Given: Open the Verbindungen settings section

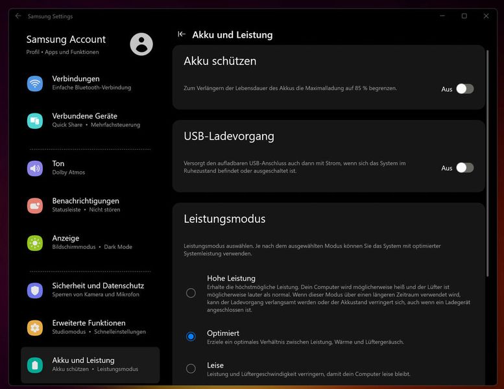Looking at the screenshot, I should (x=90, y=84).
